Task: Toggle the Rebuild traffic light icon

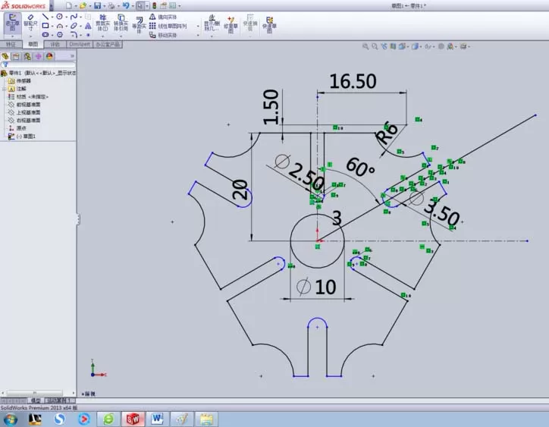Action: pyautogui.click(x=155, y=5)
